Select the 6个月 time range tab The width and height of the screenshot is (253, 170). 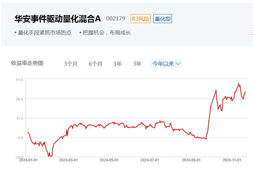click(x=95, y=64)
